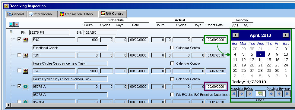The height and width of the screenshot is (110, 295).
Task: Click the right arrow directly right of the calendar icon
Action: [271, 94]
